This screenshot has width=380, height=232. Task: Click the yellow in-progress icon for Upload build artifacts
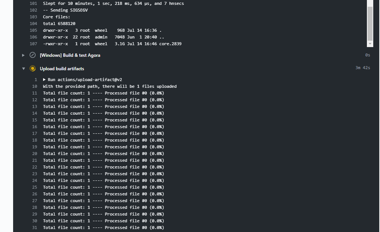33,68
